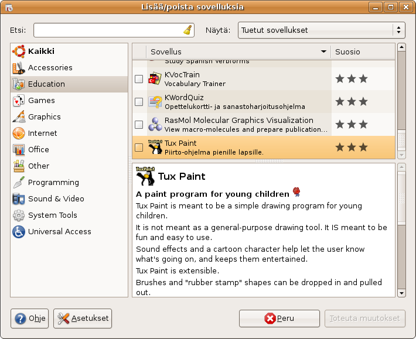416x339 pixels.
Task: Click the Universal Access wheelchair icon
Action: (19, 232)
